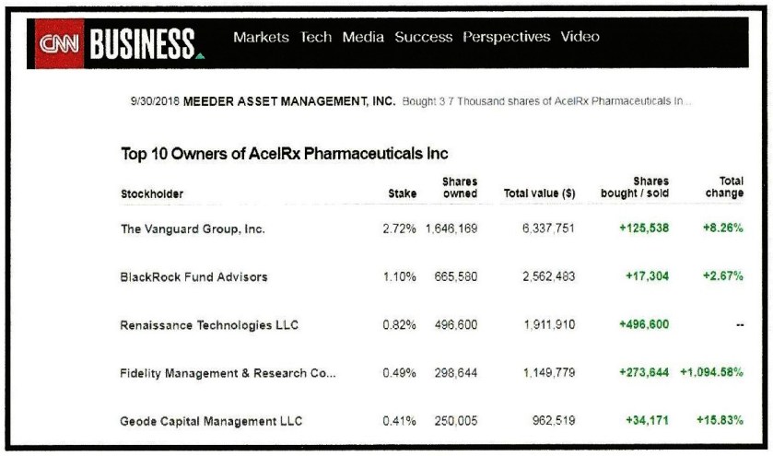Open the Success section
This screenshot has height=456, width=773.
[x=424, y=38]
